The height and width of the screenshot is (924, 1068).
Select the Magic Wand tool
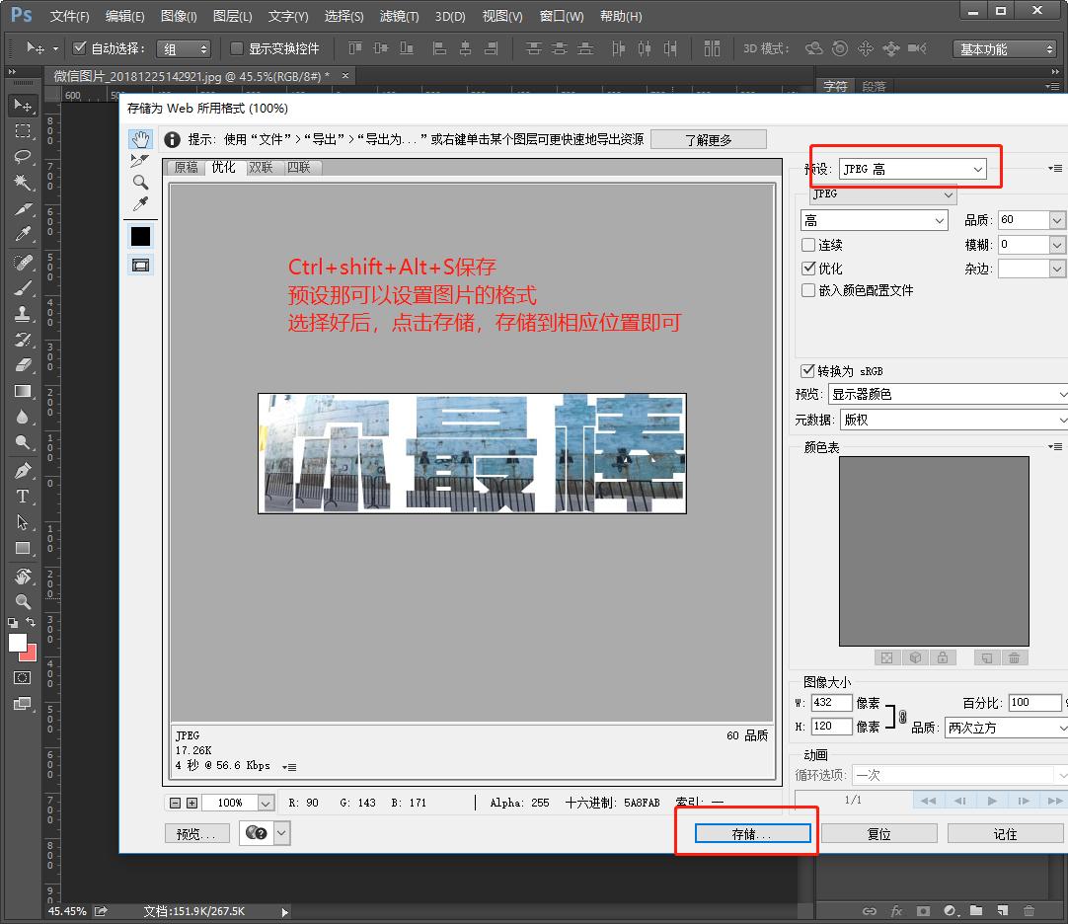(23, 183)
